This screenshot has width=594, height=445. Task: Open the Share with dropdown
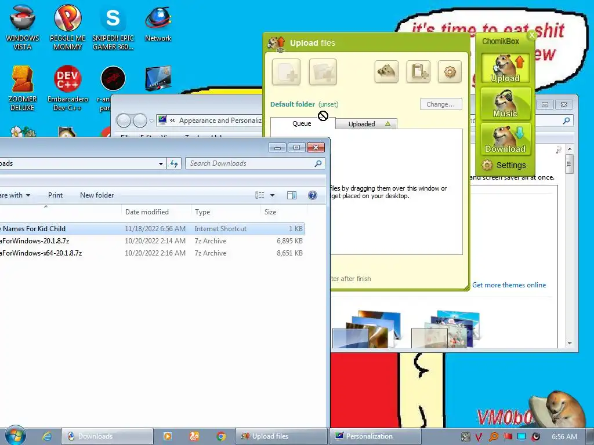tap(15, 195)
